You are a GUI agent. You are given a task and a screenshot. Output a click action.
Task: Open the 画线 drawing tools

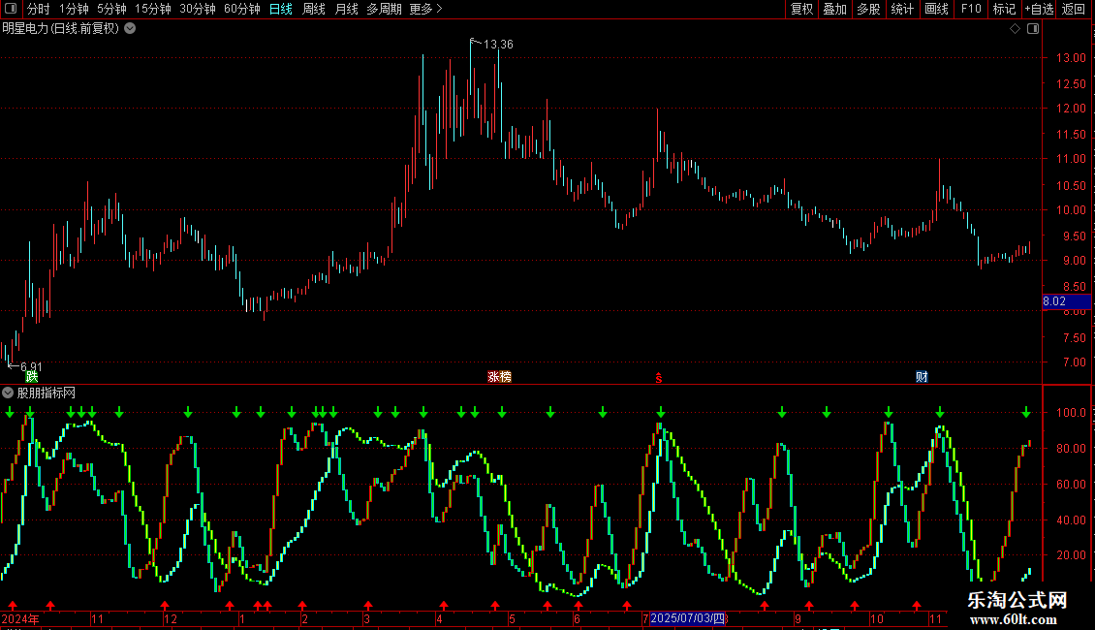tap(936, 9)
